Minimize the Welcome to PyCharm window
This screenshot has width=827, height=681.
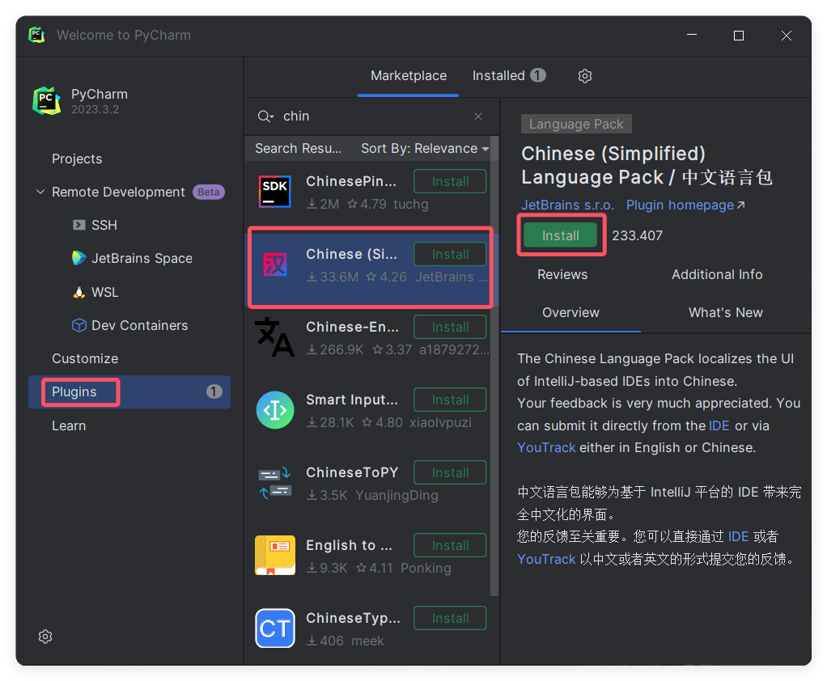(x=692, y=36)
